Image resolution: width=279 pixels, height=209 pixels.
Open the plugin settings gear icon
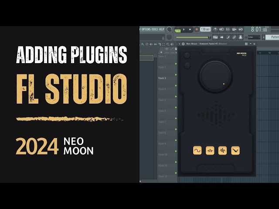pos(183,44)
